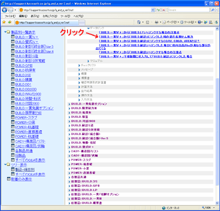Screen dimensions: 220x211
Task: Expand the 旧製品: BUILD.LP row
Action: (x=69, y=190)
